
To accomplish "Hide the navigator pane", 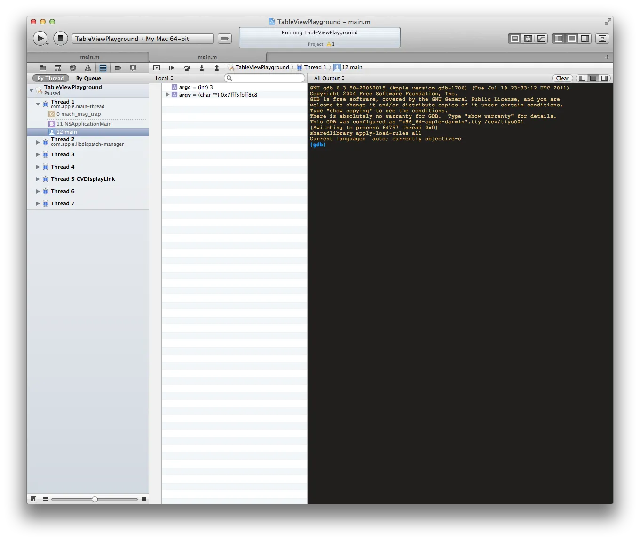I will pos(559,39).
